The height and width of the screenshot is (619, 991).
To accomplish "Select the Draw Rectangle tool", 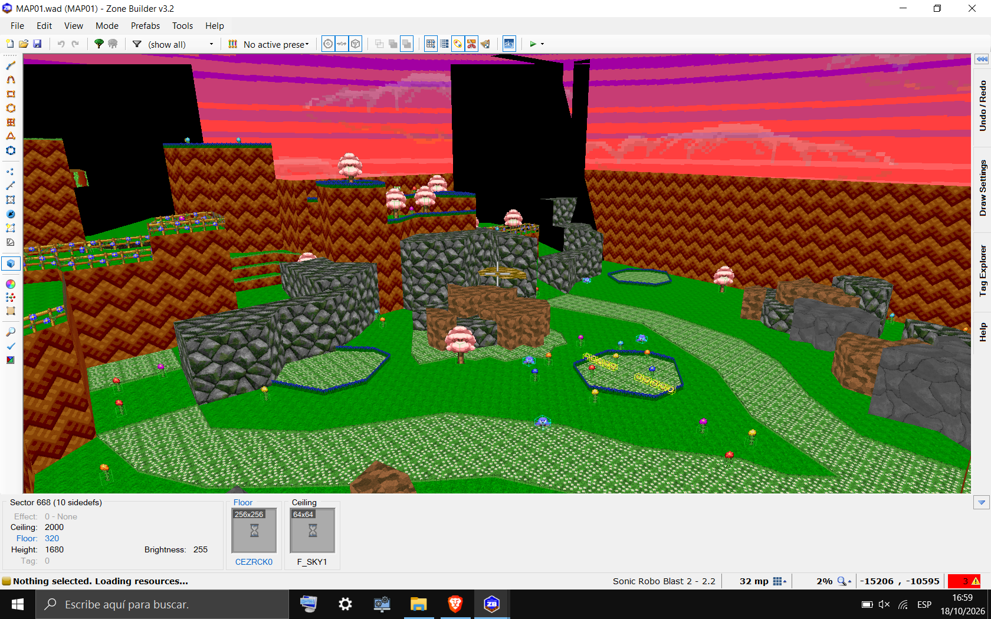I will pos(11,94).
